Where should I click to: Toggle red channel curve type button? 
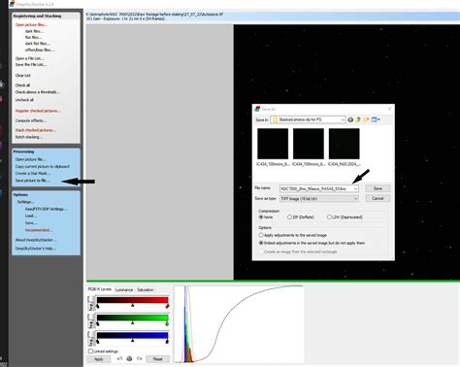coord(91,303)
